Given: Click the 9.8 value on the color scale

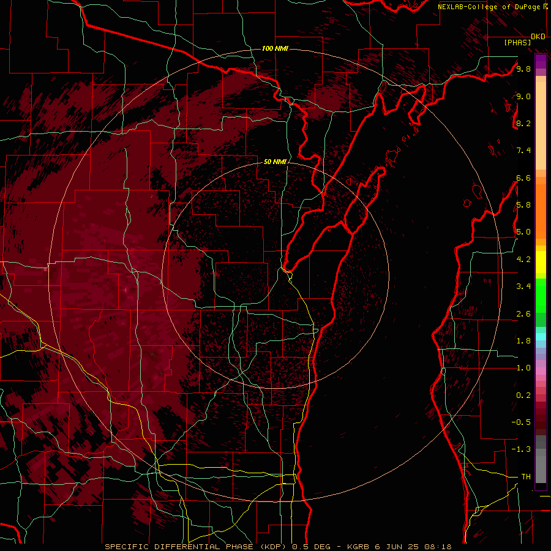Looking at the screenshot, I should click(523, 69).
